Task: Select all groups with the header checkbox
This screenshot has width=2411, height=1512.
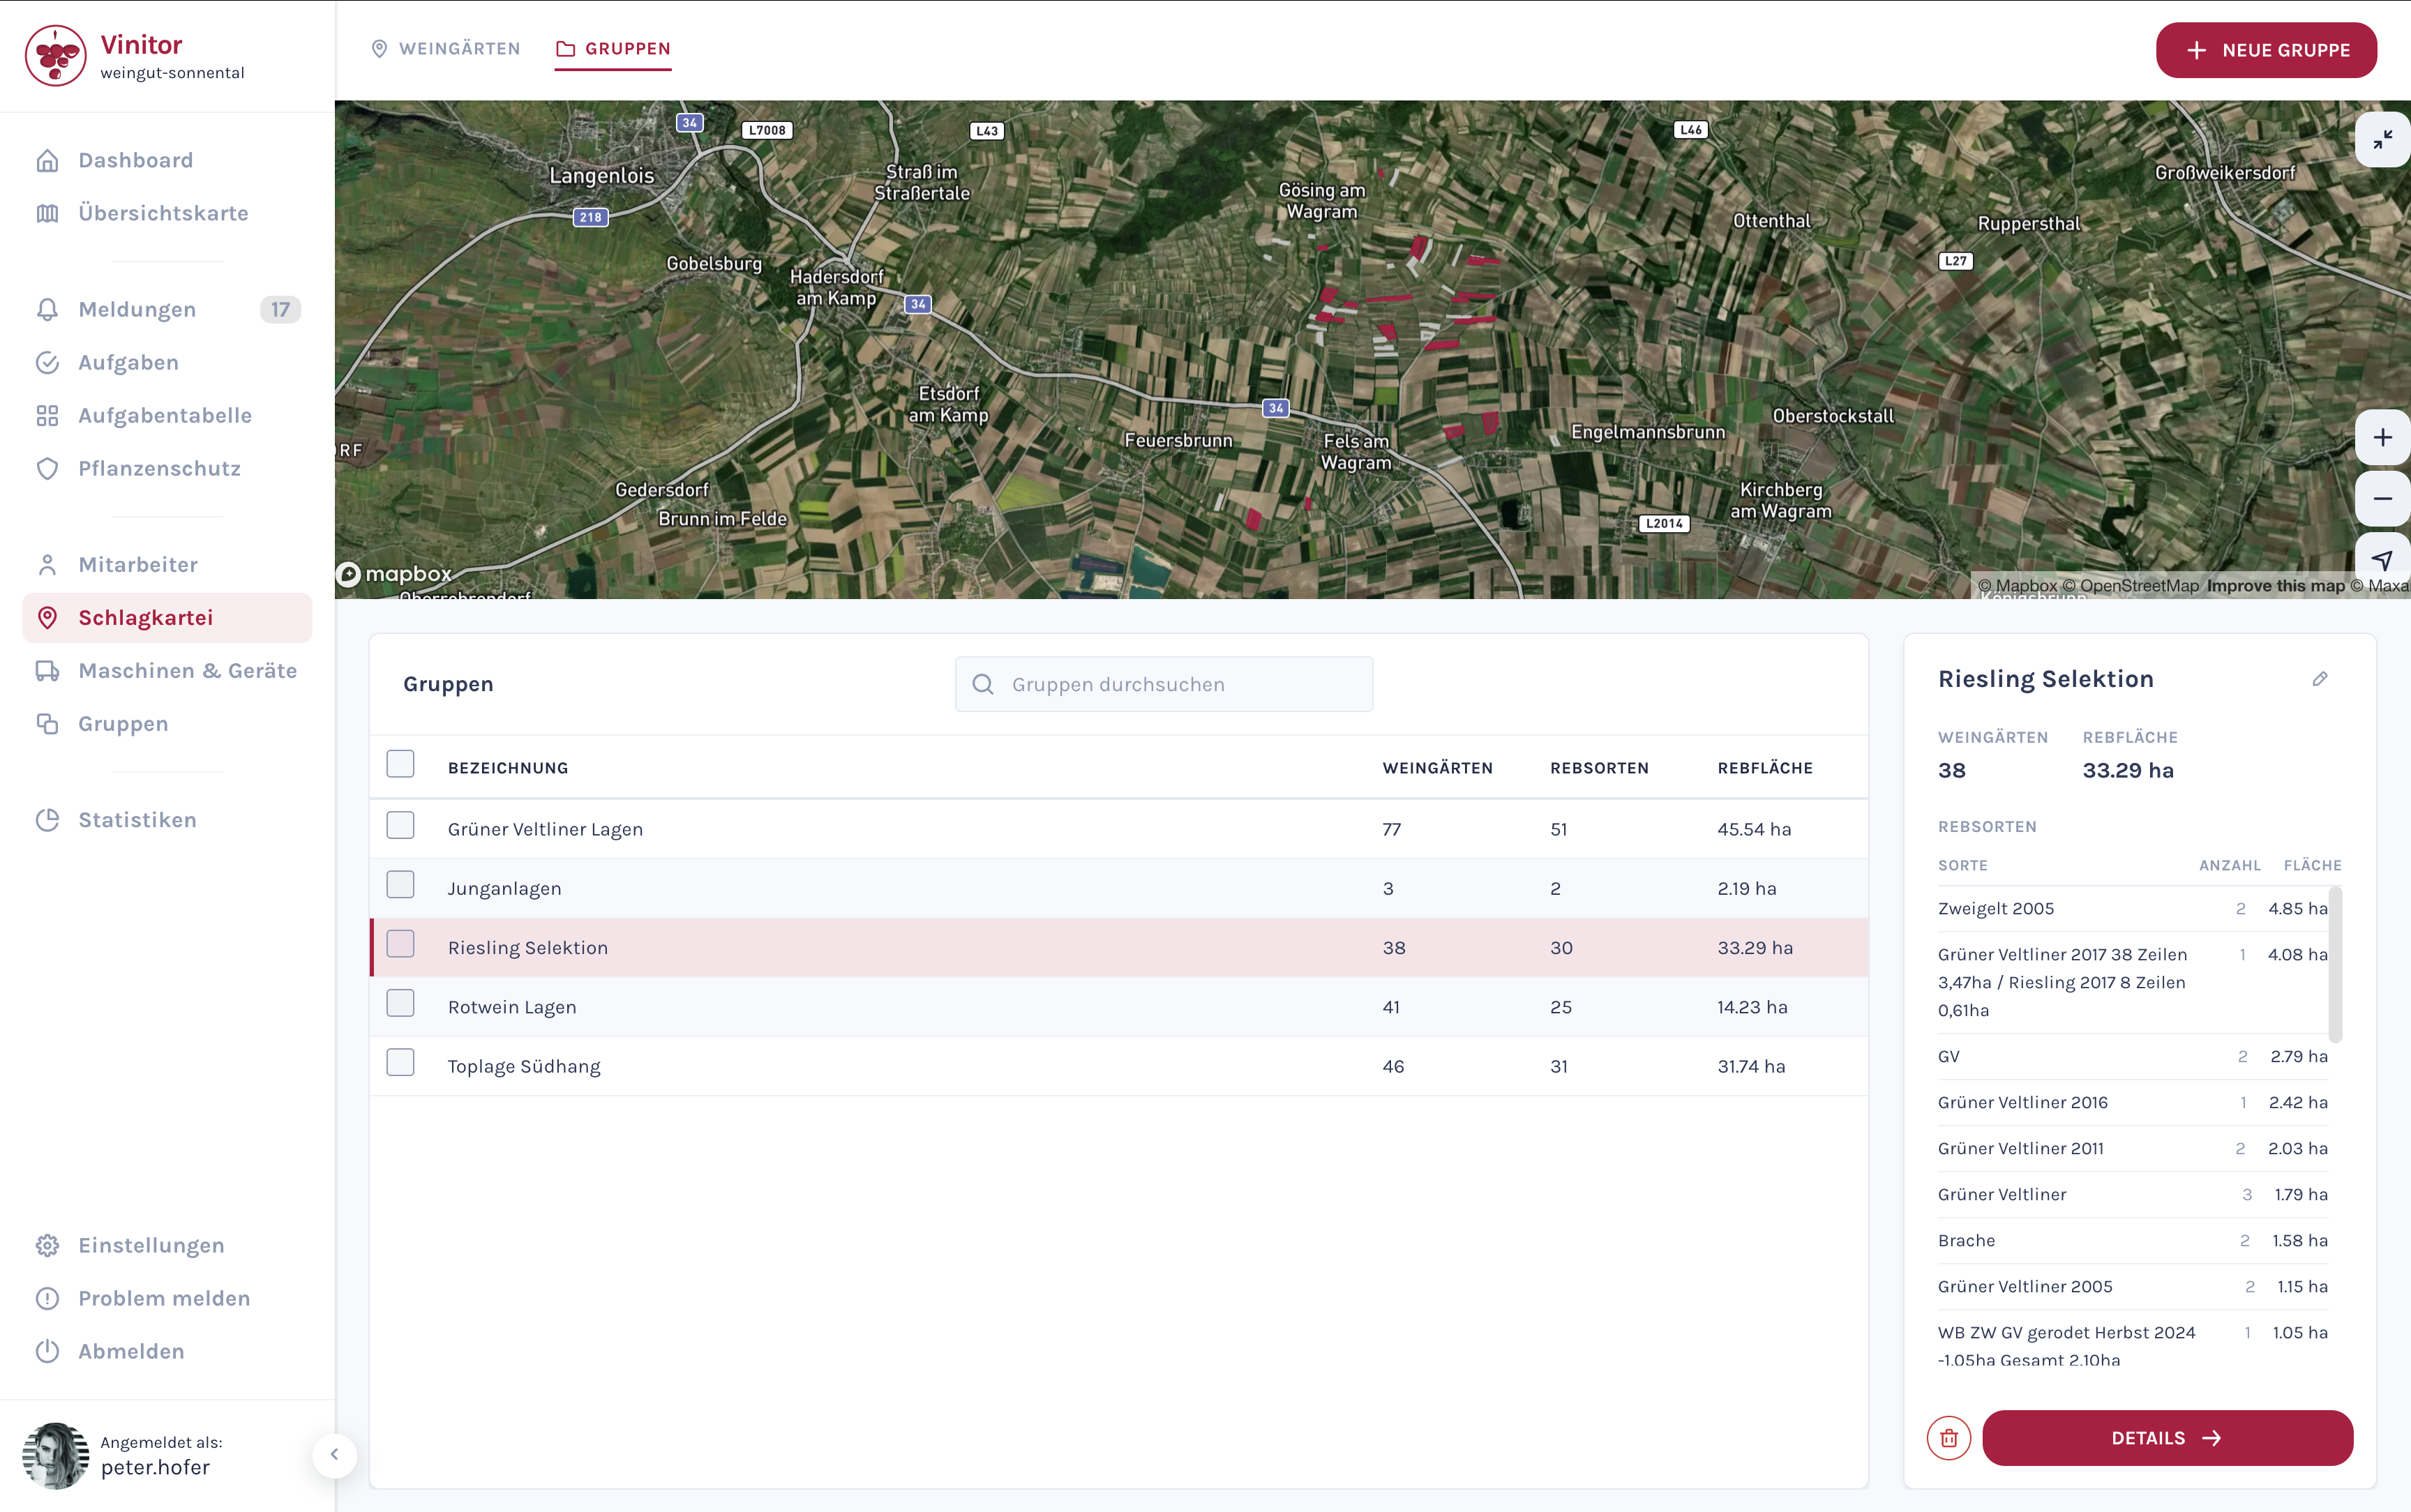Action: 400,763
